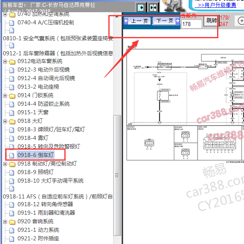Select 0914-4 防盗锁止系统
This screenshot has height=244, width=244.
(44, 104)
